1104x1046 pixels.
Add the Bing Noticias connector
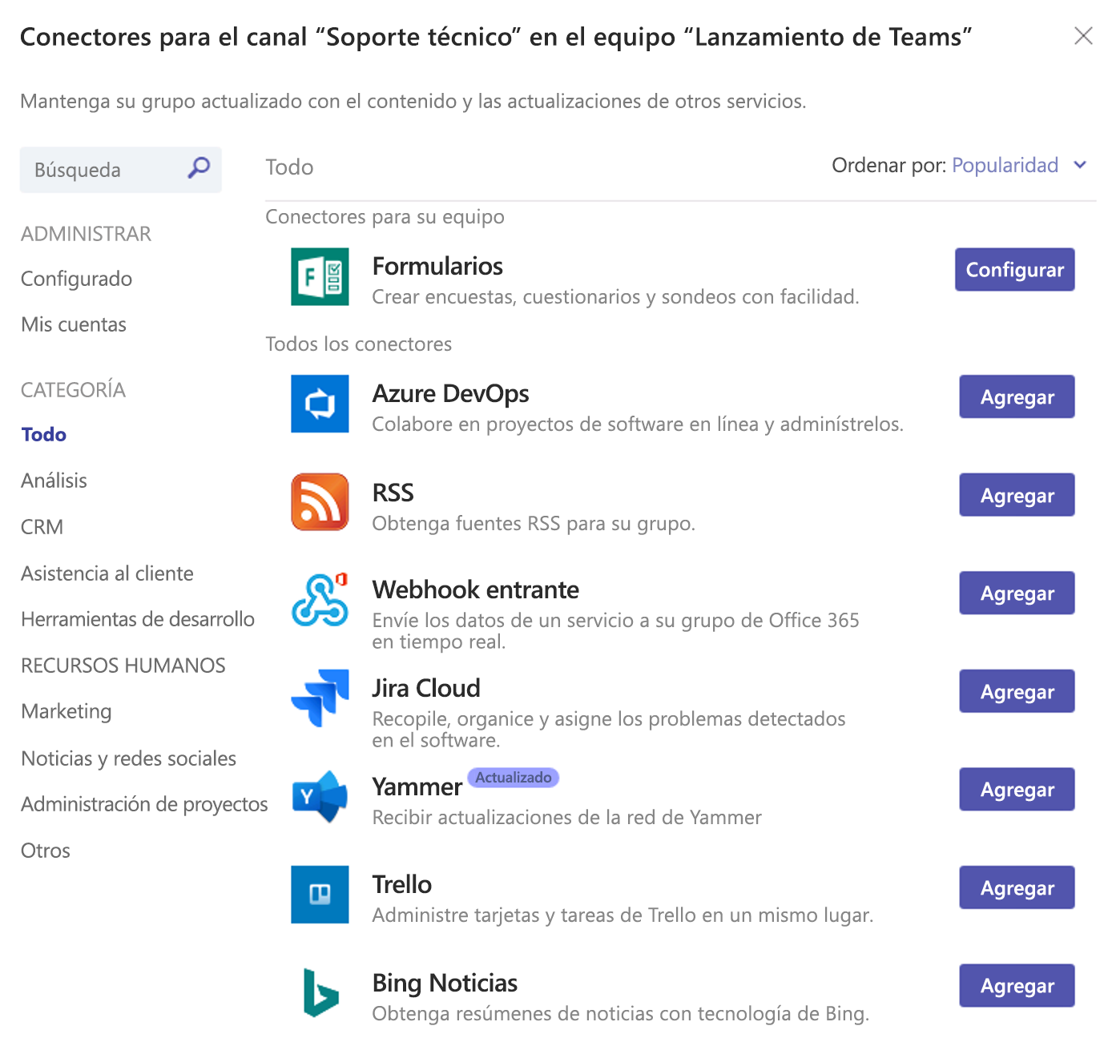tap(1017, 985)
